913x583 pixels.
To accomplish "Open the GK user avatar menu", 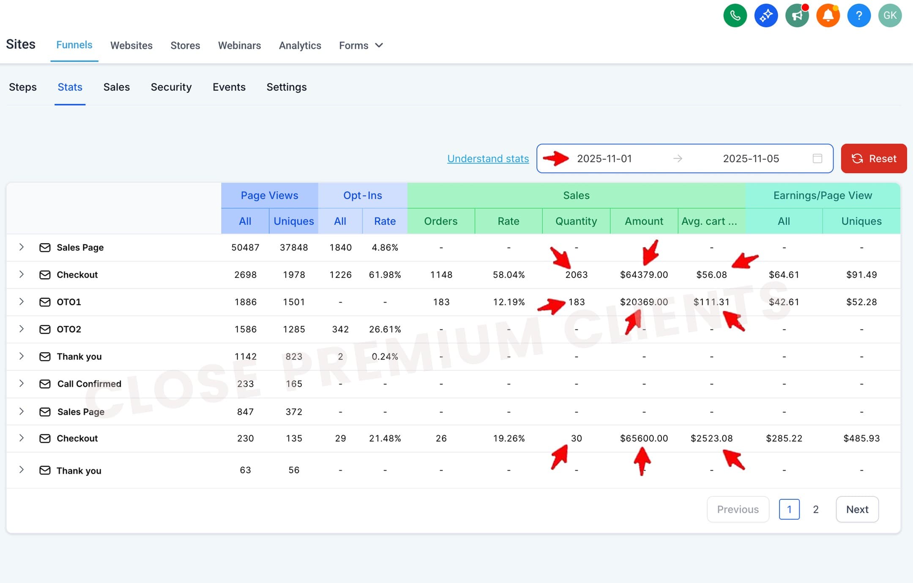I will point(890,16).
